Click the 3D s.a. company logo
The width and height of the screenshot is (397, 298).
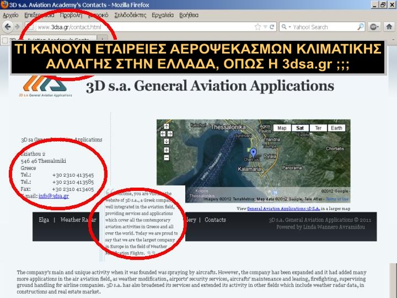coord(45,86)
